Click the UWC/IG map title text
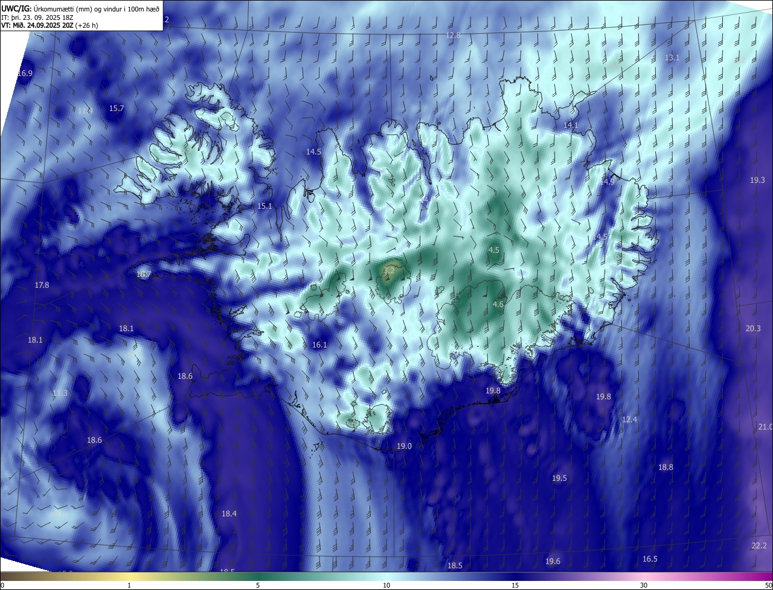The width and height of the screenshot is (773, 590). (80, 8)
